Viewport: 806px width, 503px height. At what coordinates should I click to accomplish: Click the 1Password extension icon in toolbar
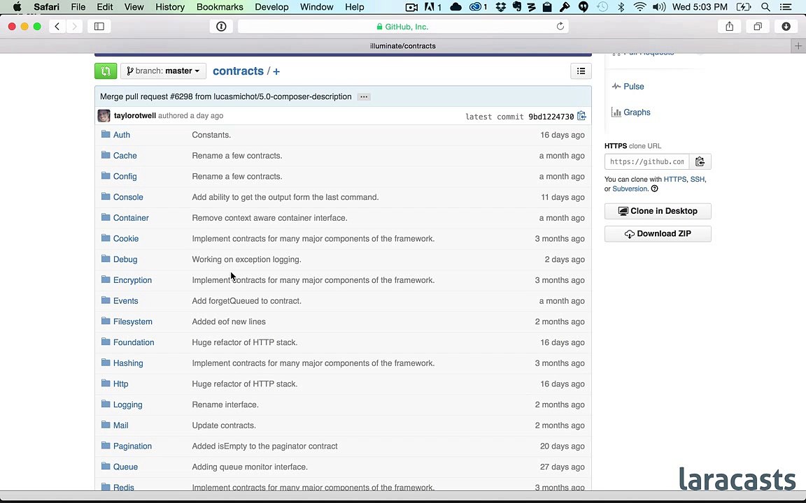[x=221, y=27]
